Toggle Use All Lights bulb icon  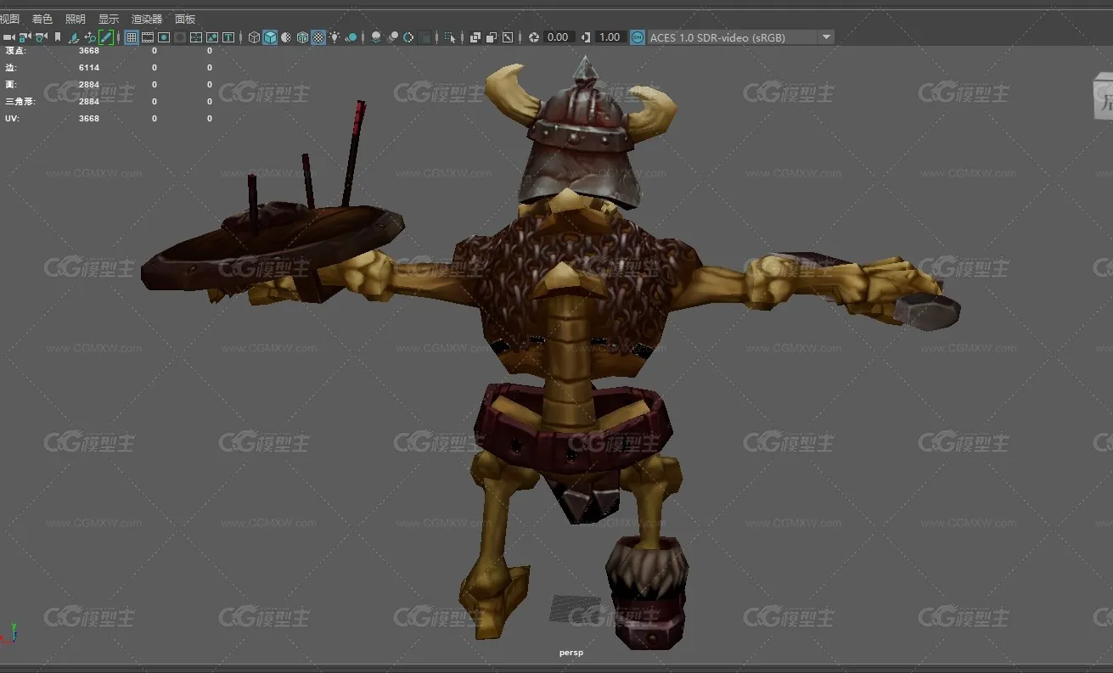(334, 37)
